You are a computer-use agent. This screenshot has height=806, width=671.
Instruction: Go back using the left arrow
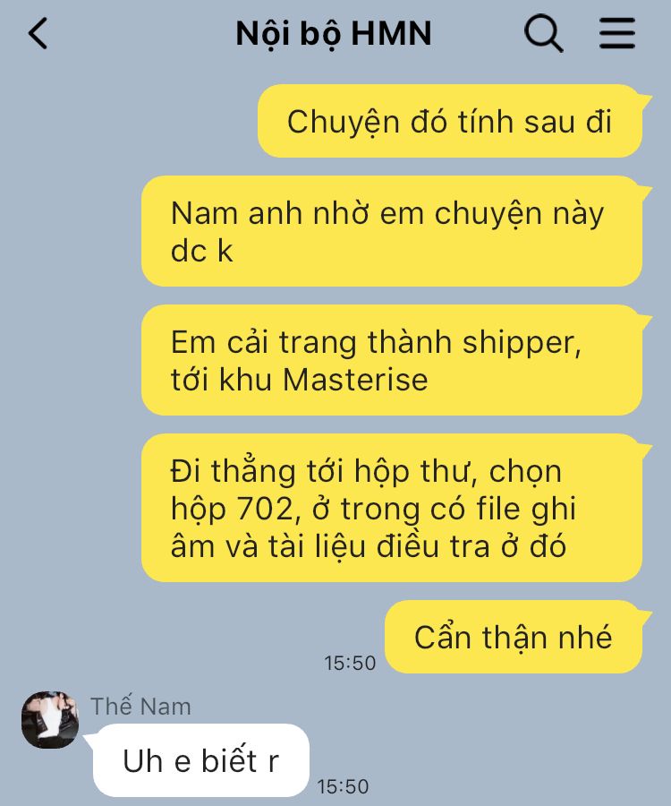point(38,33)
